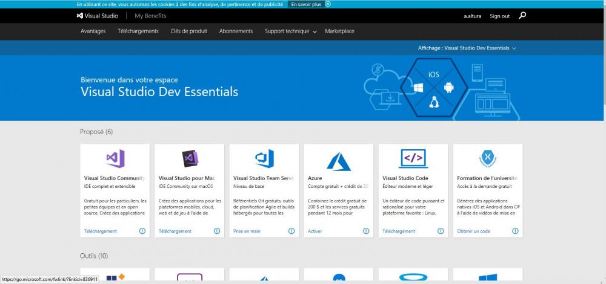Show info for Visual Studio Community card

(142, 231)
